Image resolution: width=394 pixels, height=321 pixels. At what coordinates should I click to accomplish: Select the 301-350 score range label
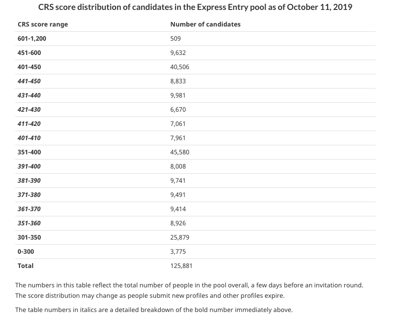point(29,237)
